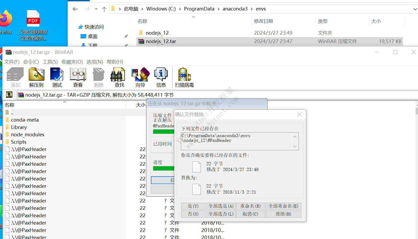Click the green bar under @PaxHeader in the extraction dialog
Screen dimensions: 418x239
click(x=164, y=132)
